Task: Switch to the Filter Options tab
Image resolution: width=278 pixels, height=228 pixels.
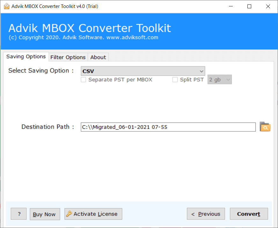Action: 68,57
